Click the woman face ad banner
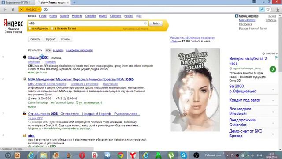282x159 pixels. 195,90
